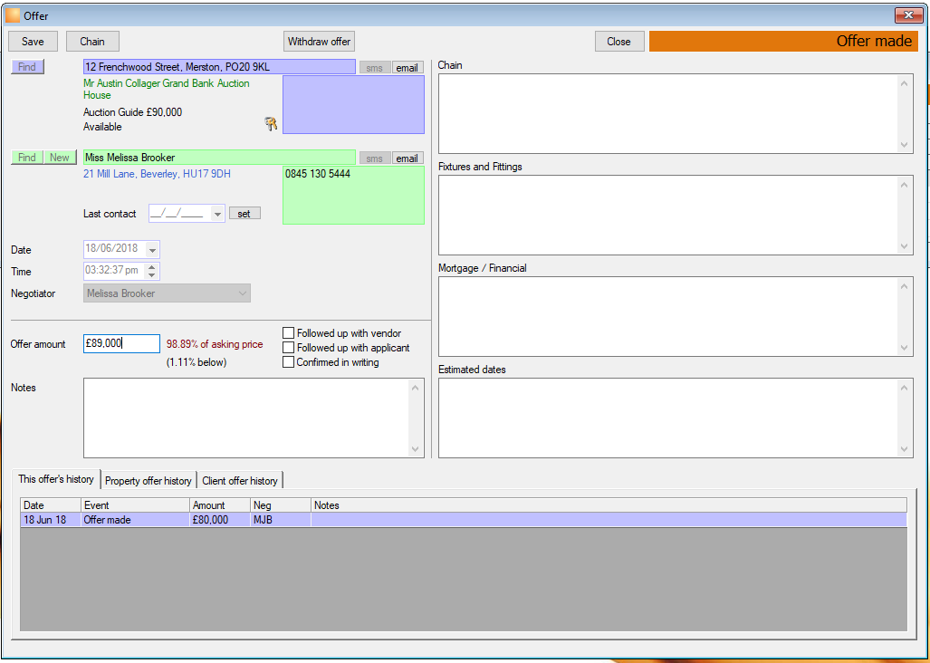Click the Estimated dates scroll up arrow
Screen dimensions: 930x663
click(x=904, y=389)
